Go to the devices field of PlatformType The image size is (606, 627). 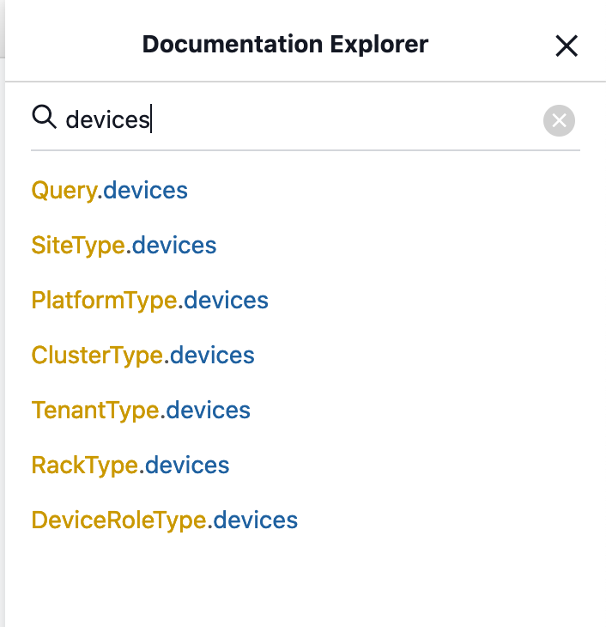(227, 301)
